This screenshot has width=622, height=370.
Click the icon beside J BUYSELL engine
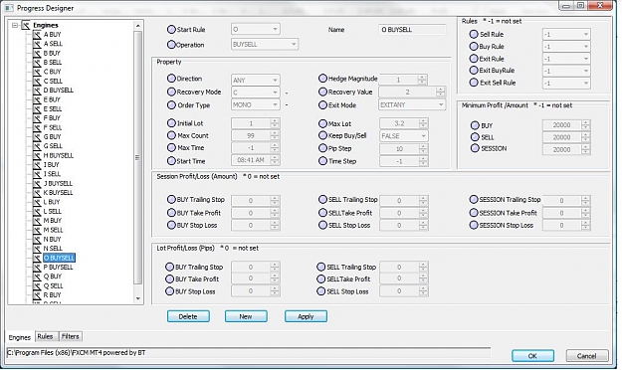point(37,184)
